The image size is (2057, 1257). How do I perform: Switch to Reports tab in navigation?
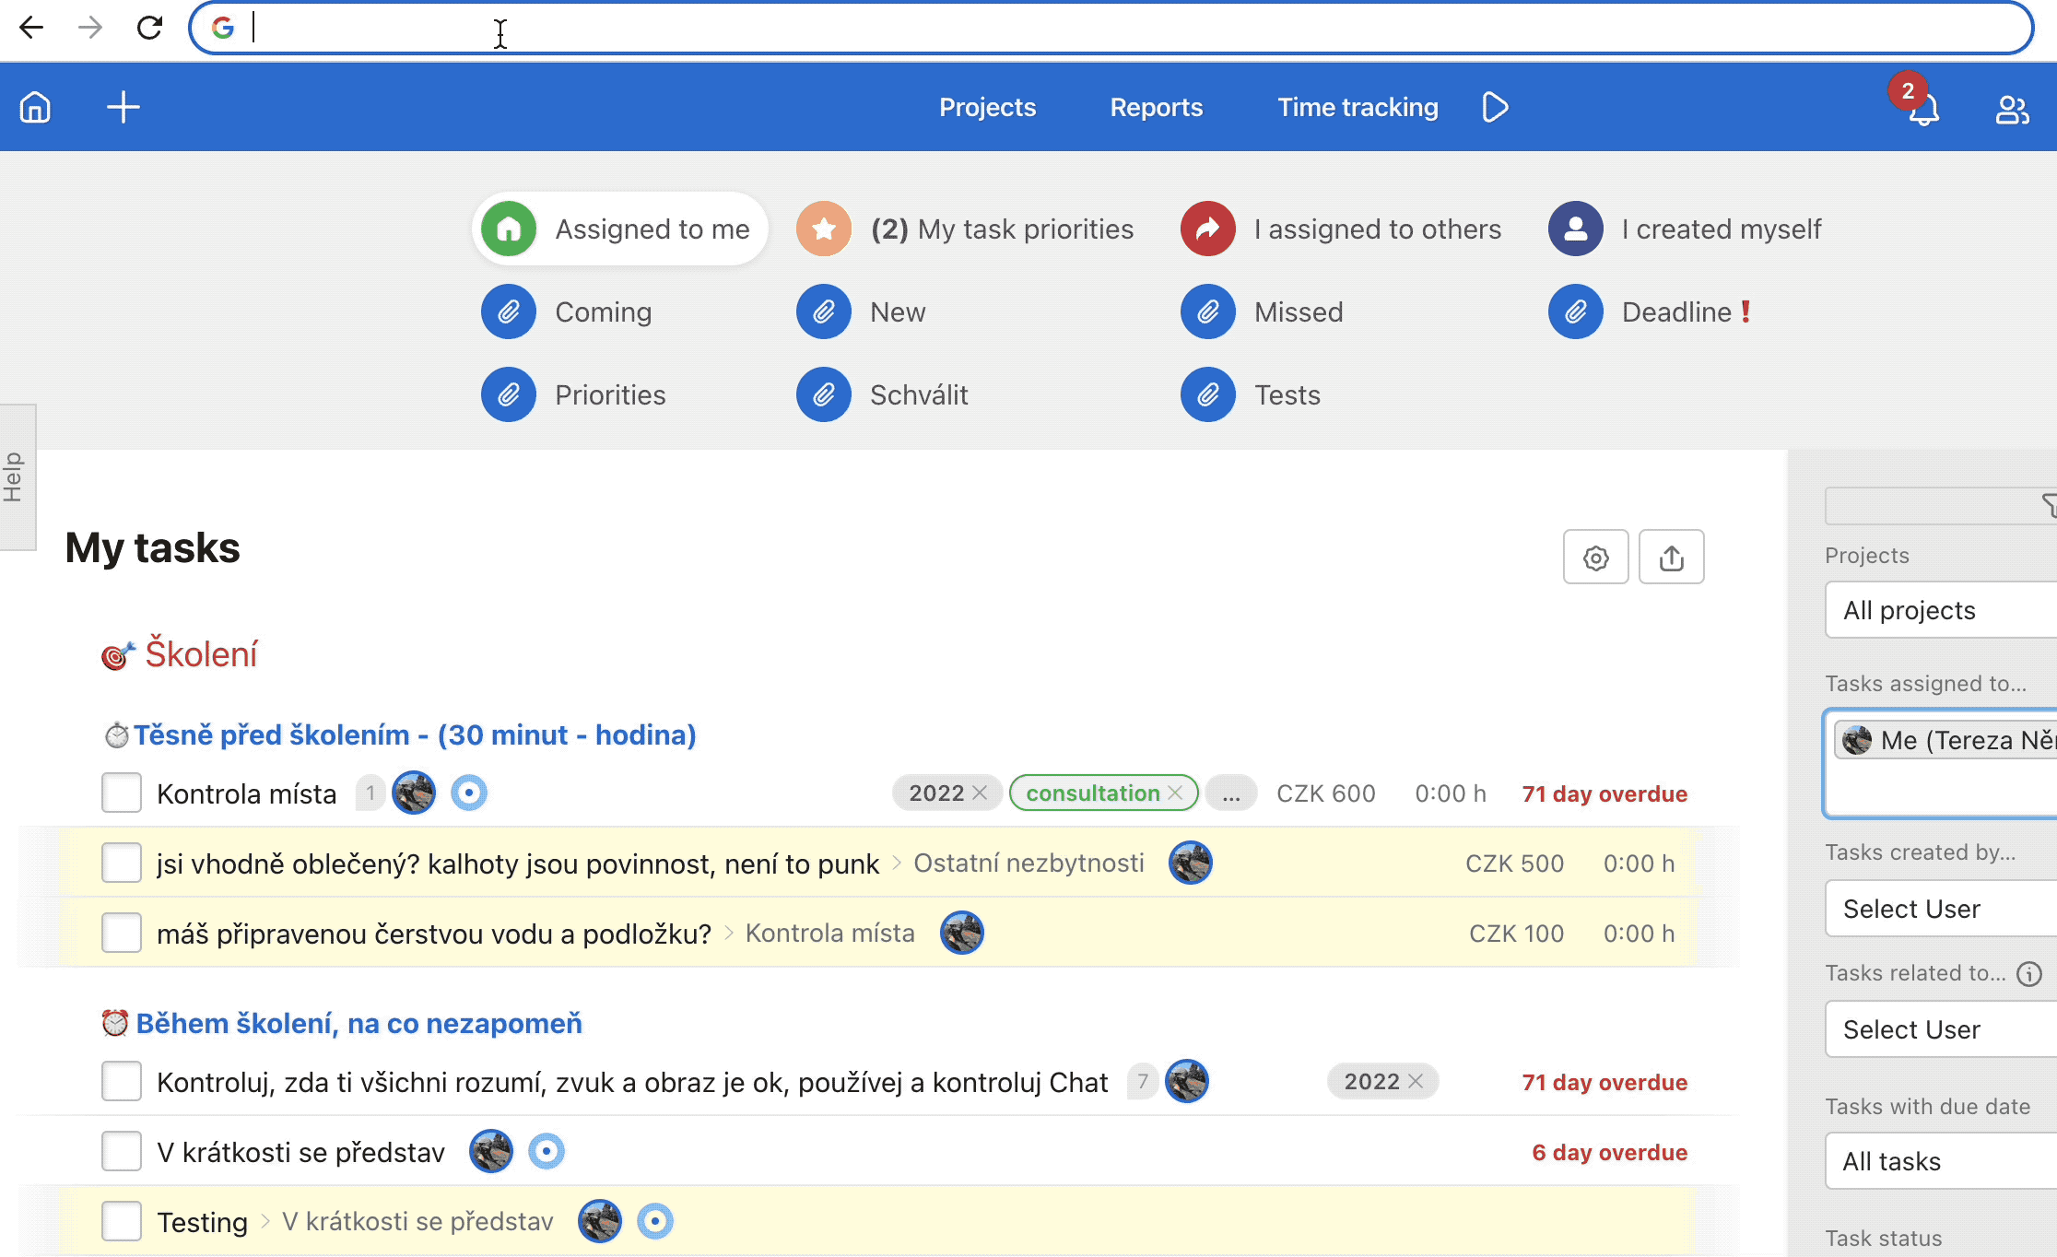coord(1157,107)
